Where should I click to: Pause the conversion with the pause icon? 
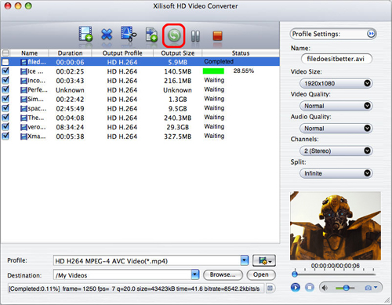(195, 36)
